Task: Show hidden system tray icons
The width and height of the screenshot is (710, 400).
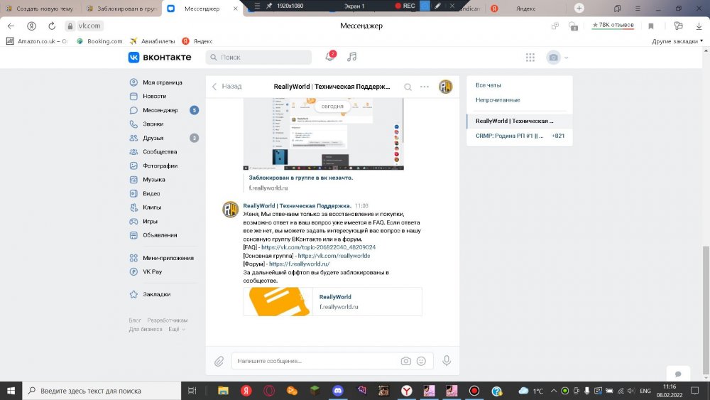Action: pos(553,391)
